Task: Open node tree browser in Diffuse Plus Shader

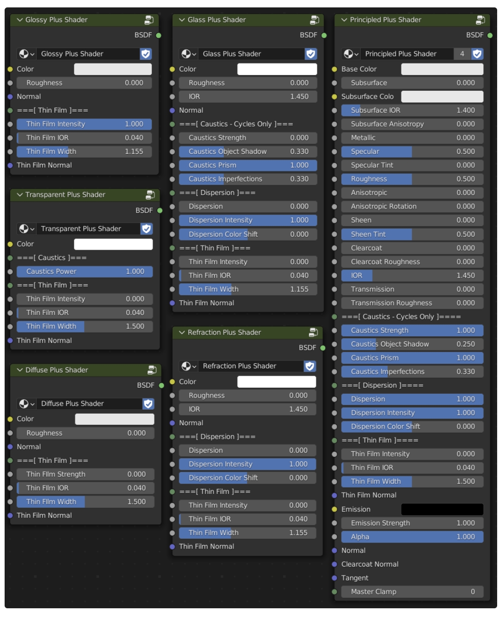Action: [27, 404]
